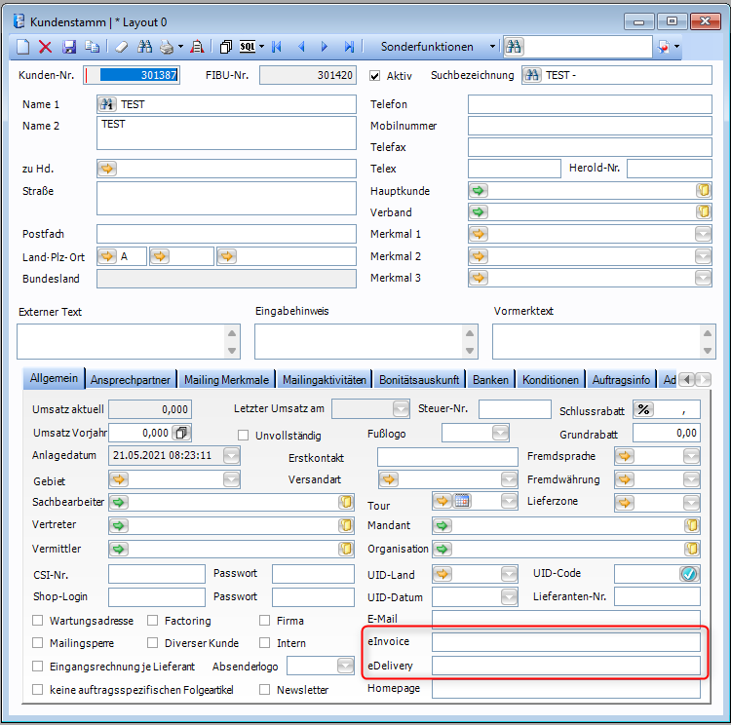
Task: Jump to first record with navigation arrow
Action: coord(277,46)
